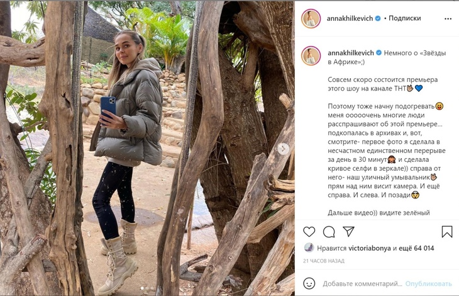This screenshot has width=459, height=296.
Task: Open the emoji picker in the comment box
Action: tap(309, 283)
